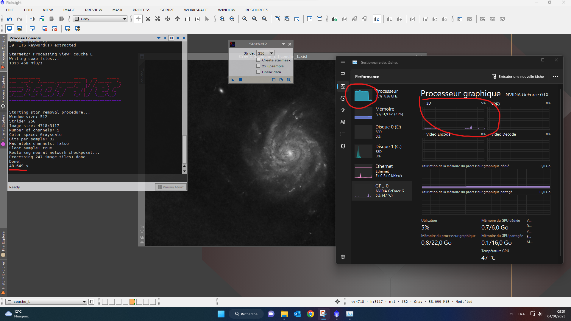Shade the StarNet2 window
This screenshot has width=571, height=321.
(x=283, y=44)
